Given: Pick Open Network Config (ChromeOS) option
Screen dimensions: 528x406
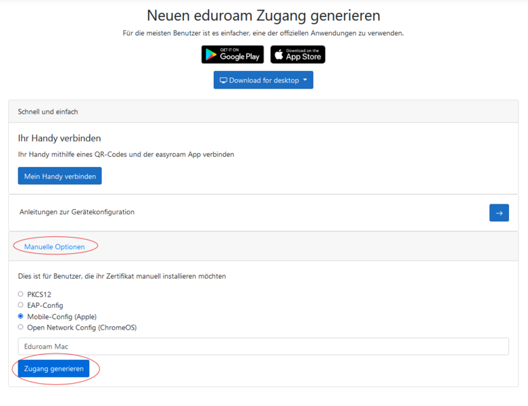Looking at the screenshot, I should click(x=20, y=328).
